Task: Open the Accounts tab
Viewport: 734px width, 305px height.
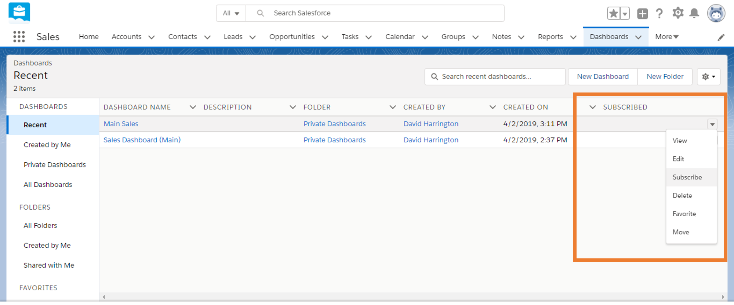Action: (x=127, y=37)
